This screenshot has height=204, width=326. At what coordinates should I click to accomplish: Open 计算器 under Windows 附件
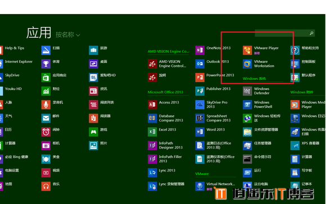point(295,159)
